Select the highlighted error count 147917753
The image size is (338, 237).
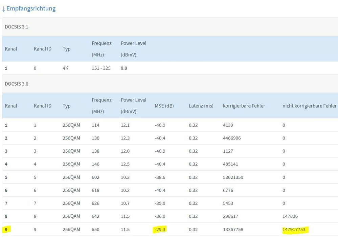pyautogui.click(x=294, y=229)
